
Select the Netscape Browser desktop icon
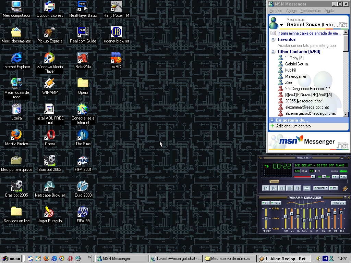click(x=50, y=189)
